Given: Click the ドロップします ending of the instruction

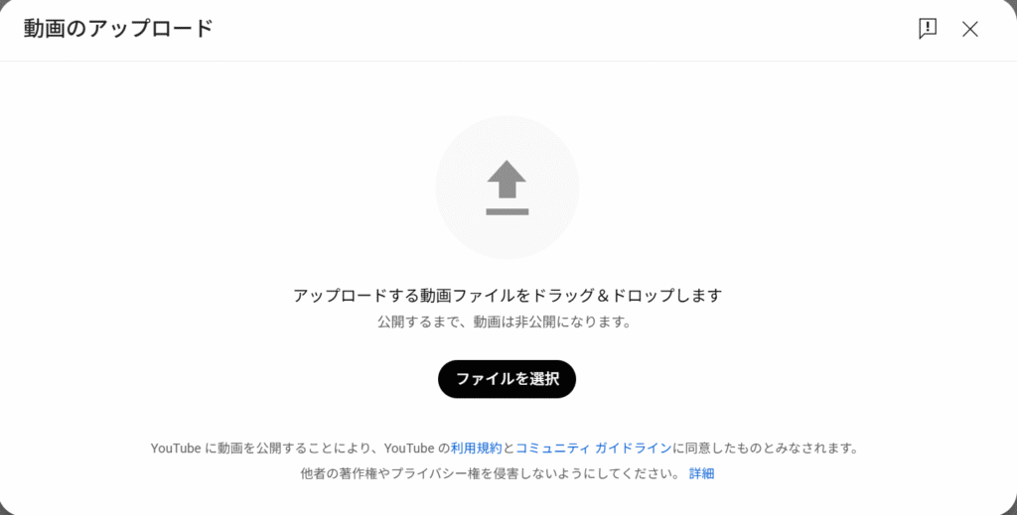Looking at the screenshot, I should click(x=666, y=296).
